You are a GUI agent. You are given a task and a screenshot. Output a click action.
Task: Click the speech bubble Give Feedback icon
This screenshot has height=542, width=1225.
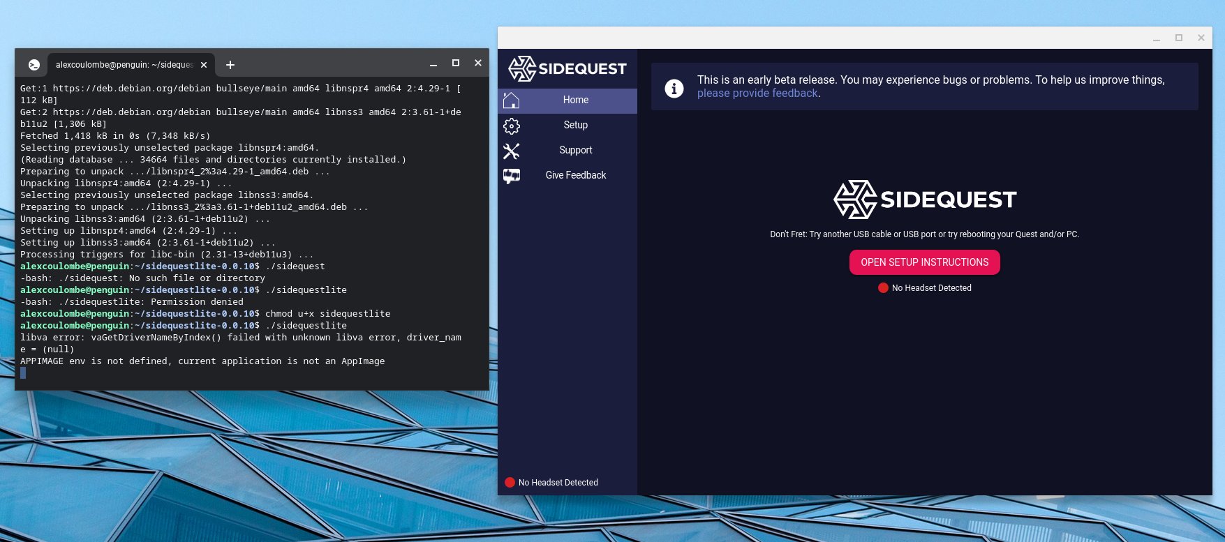tap(512, 176)
